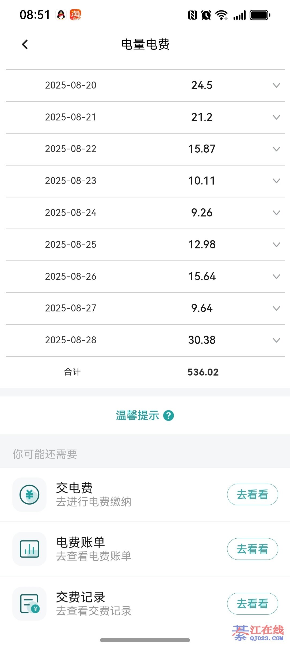This screenshot has height=647, width=290.
Task: Tap the payment record receipt icon
Action: tap(29, 604)
